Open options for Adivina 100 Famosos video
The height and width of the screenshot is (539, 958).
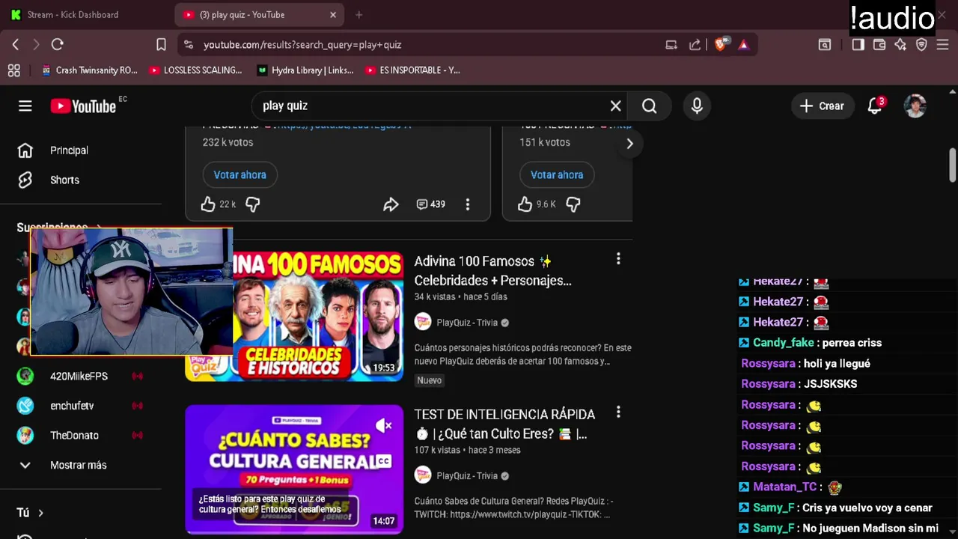[618, 259]
